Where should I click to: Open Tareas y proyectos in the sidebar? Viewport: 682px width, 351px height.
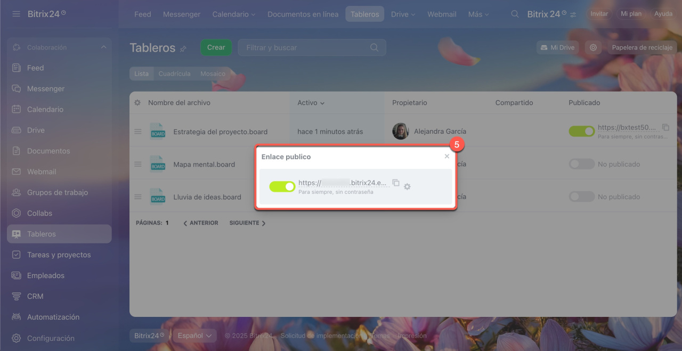pyautogui.click(x=59, y=255)
